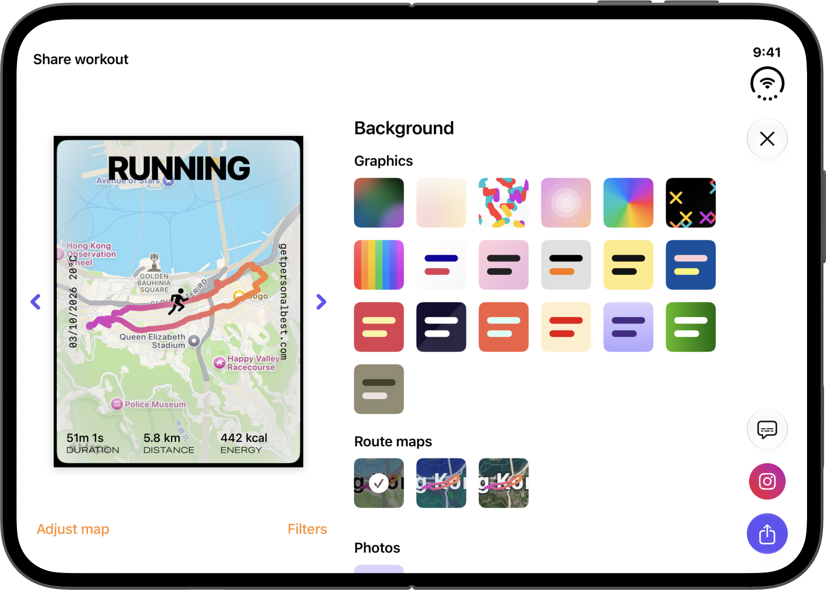Pick the lavender theme with purple bars
The height and width of the screenshot is (590, 826).
tap(628, 327)
